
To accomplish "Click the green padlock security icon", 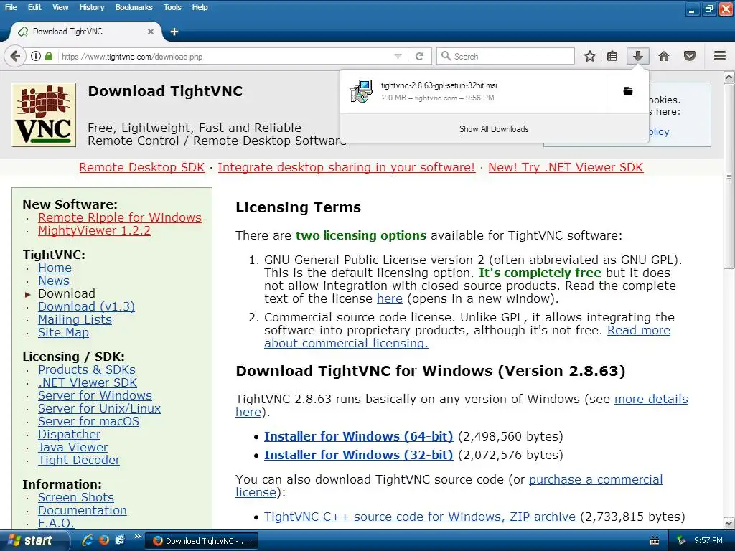I will tap(49, 56).
